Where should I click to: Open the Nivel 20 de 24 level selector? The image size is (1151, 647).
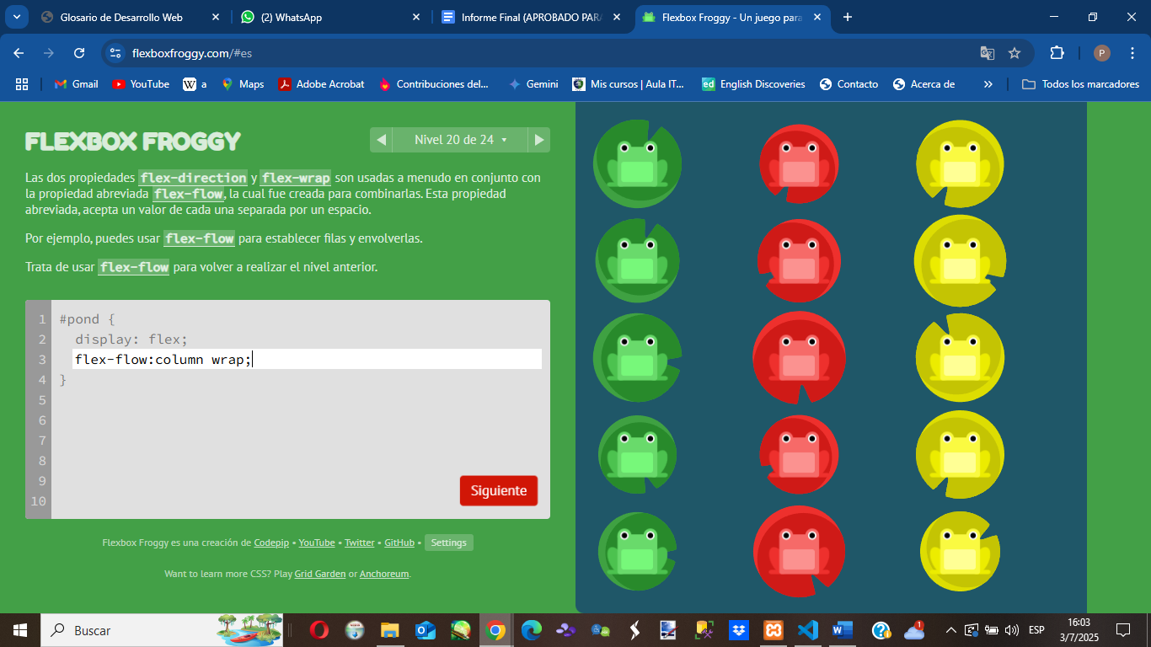[460, 140]
